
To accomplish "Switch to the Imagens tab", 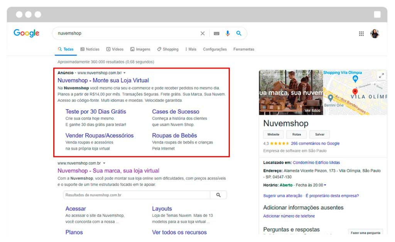I will pos(140,49).
